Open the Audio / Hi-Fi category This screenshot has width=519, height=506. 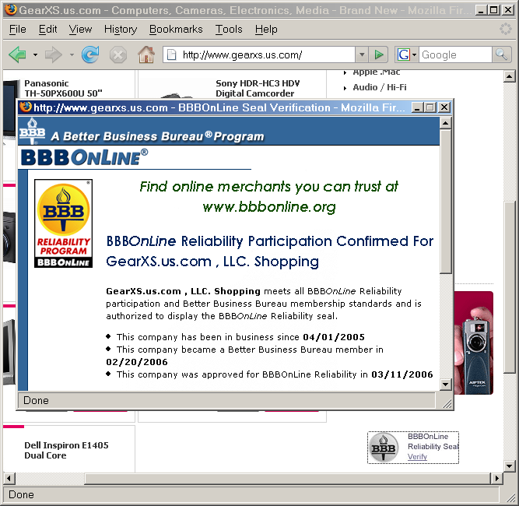(x=379, y=87)
